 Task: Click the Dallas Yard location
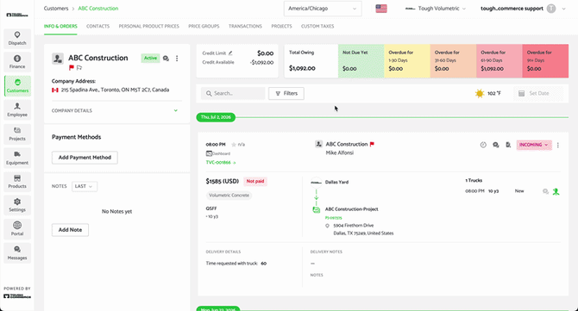tap(336, 182)
